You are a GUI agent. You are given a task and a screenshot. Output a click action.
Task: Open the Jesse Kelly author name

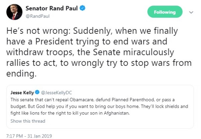click(x=22, y=93)
